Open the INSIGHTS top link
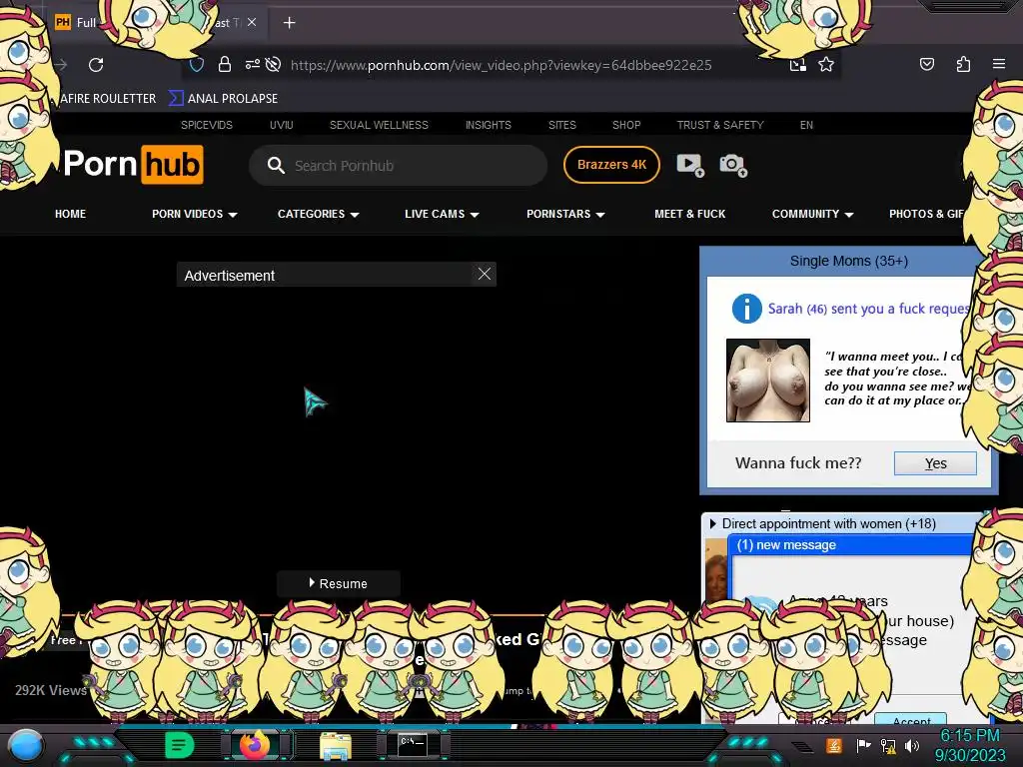The width and height of the screenshot is (1023, 767). (x=488, y=125)
